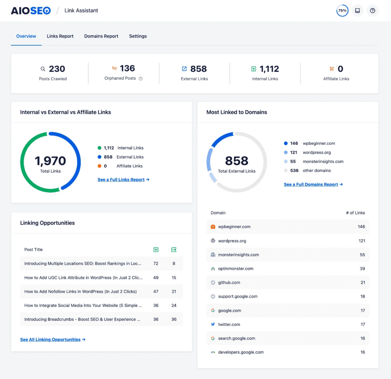Image resolution: width=391 pixels, height=379 pixels.
Task: Sort by the outbound links column icon
Action: tap(174, 249)
